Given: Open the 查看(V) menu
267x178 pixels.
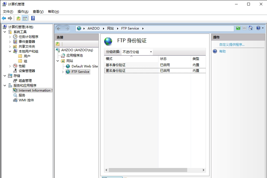Looking at the screenshot, I should click(38, 12).
